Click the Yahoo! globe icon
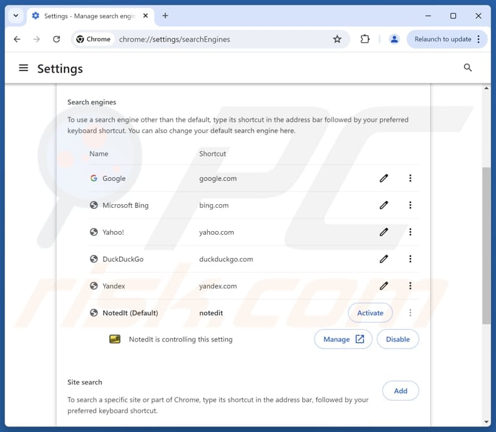Screen dimensions: 496x432 coord(94,232)
